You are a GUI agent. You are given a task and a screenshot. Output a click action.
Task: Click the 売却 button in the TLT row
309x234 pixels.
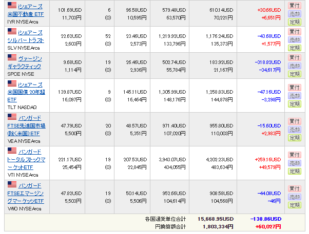295,96
